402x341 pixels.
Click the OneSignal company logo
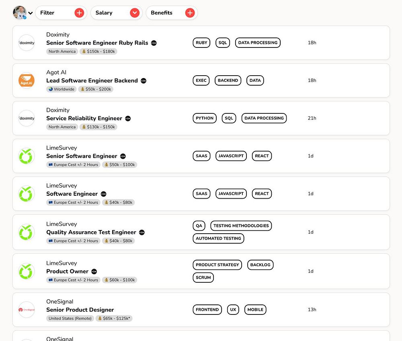click(x=27, y=310)
